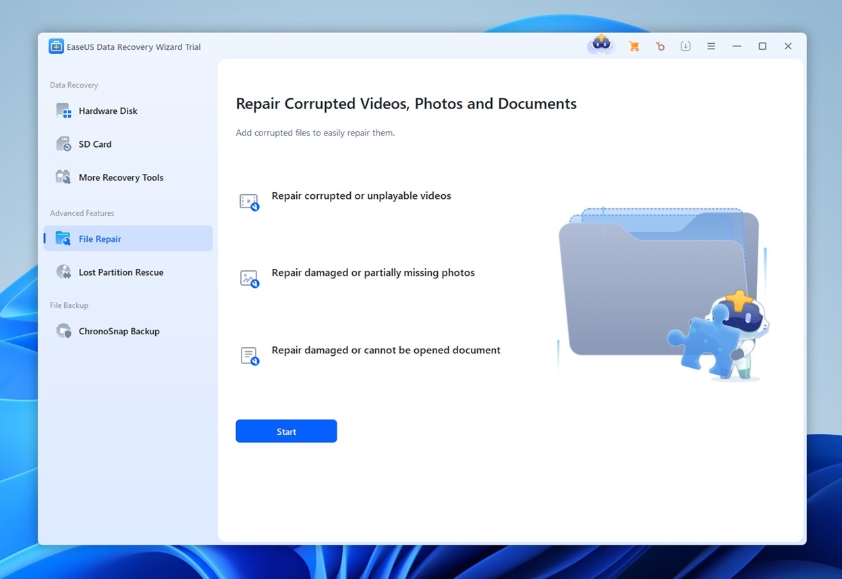Image resolution: width=842 pixels, height=579 pixels.
Task: Click the EaseUS app logo icon
Action: 56,47
